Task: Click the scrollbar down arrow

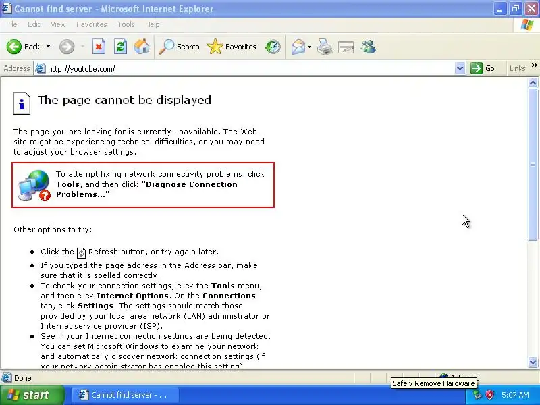Action: [533, 362]
